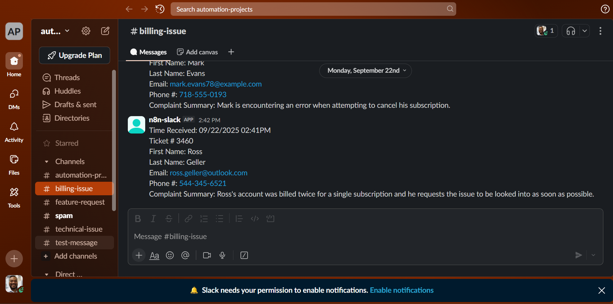Open channel more actions menu
The height and width of the screenshot is (304, 613).
point(600,31)
